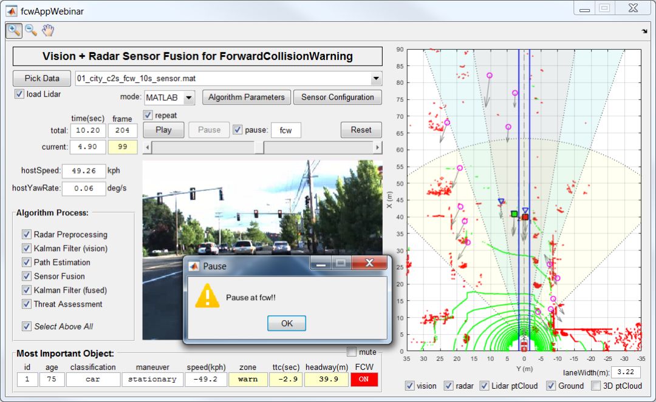This screenshot has width=656, height=402.
Task: Select the Zoom Out magnifier tool
Action: pos(30,31)
